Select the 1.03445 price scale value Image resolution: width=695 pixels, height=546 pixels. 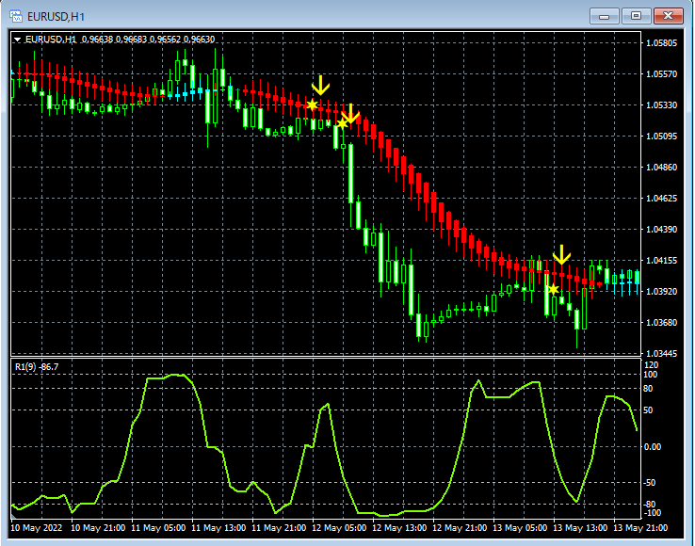pyautogui.click(x=662, y=353)
